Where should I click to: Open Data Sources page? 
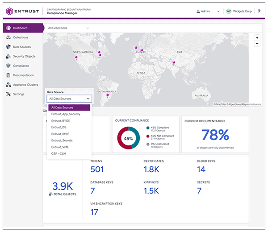(22, 47)
